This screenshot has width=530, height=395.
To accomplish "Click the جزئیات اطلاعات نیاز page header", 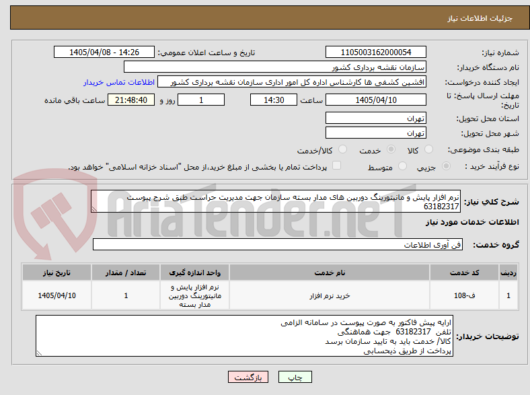I will coord(480,18).
